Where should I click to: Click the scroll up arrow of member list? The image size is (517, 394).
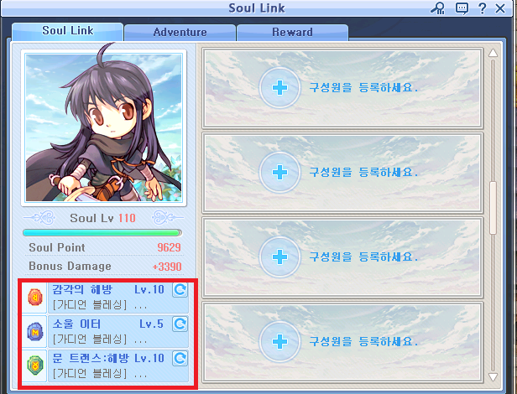[x=493, y=53]
